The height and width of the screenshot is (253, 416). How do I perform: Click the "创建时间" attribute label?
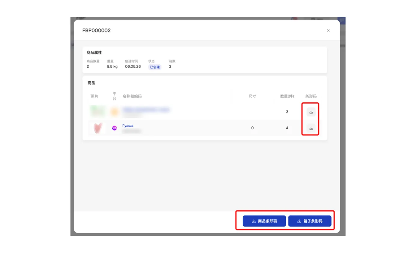pos(132,61)
